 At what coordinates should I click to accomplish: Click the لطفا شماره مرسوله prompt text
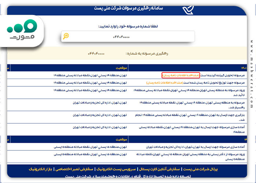click(x=128, y=26)
